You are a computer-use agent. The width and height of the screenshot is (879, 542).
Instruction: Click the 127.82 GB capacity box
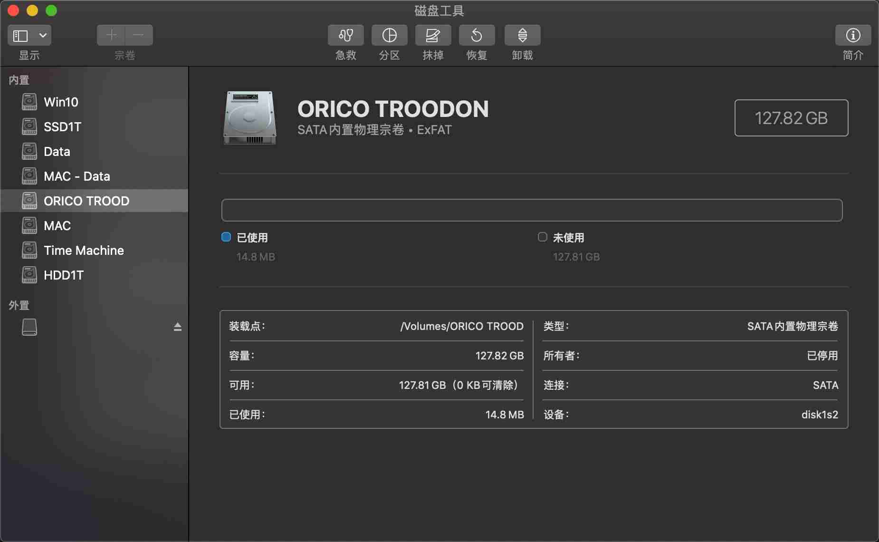pos(791,118)
